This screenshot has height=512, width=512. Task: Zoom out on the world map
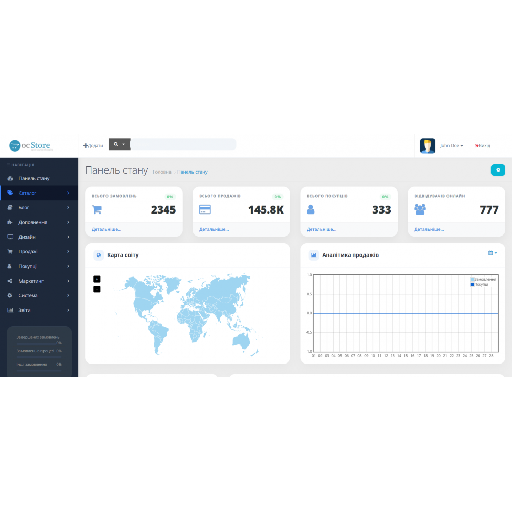pyautogui.click(x=97, y=289)
